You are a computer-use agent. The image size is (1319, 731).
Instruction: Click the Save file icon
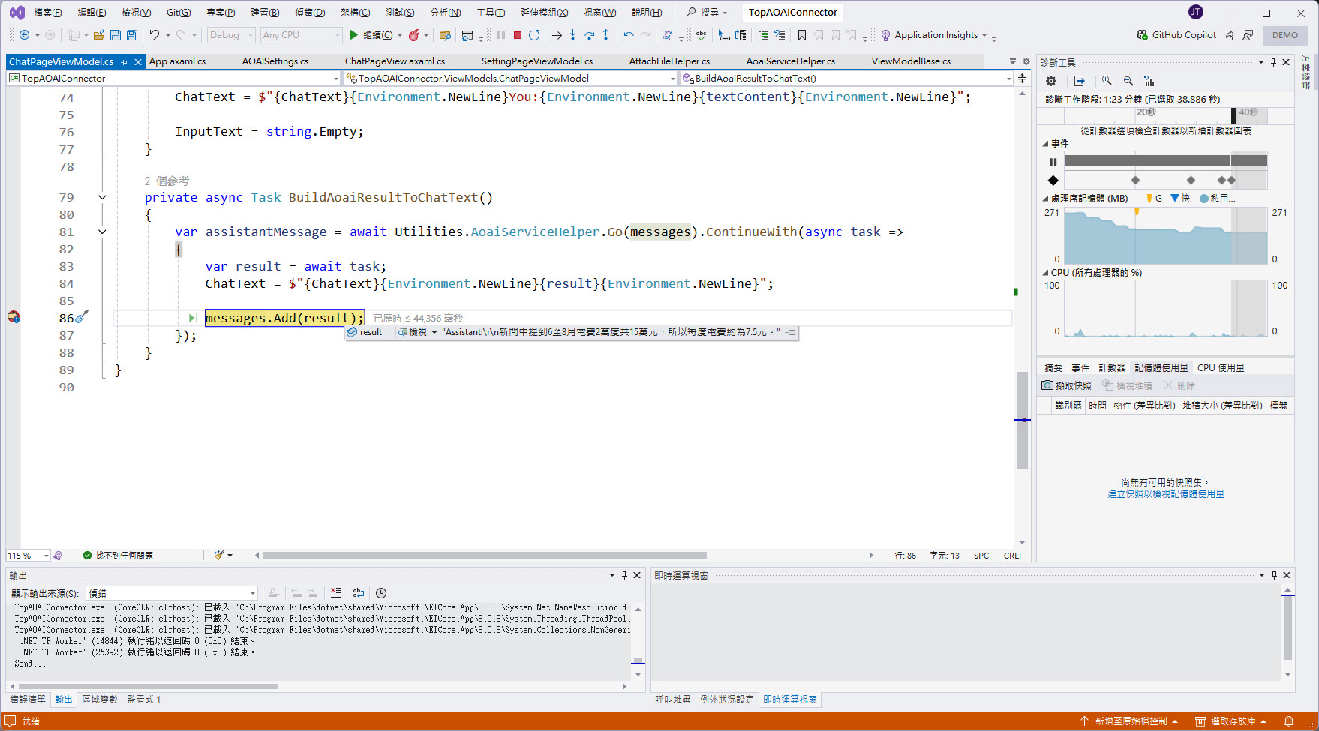(116, 35)
